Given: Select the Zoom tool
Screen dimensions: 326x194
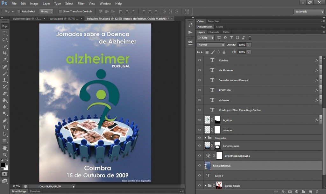Looking at the screenshot, I should 4,154.
